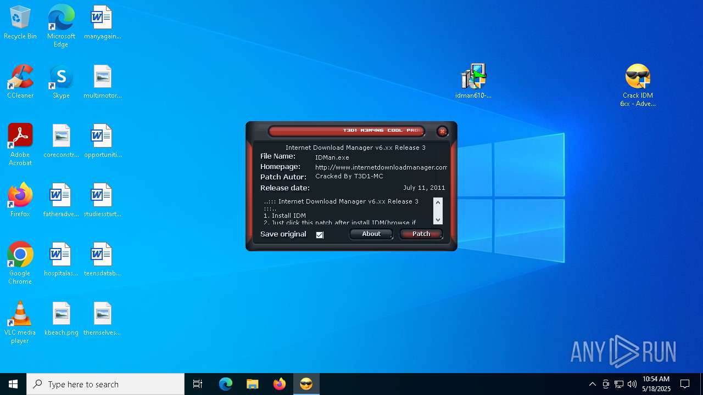703x395 pixels.
Task: Click the About button in patcher
Action: [371, 234]
